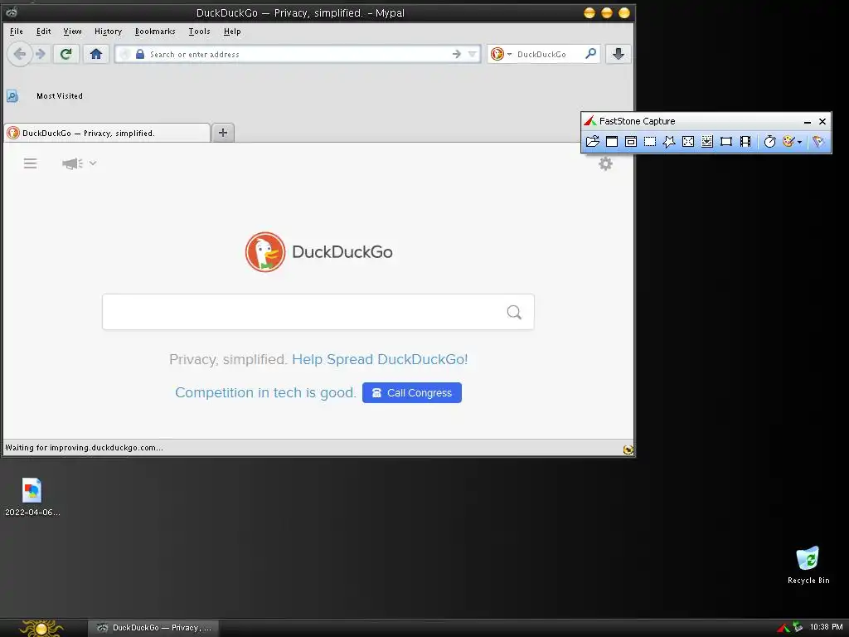The height and width of the screenshot is (637, 849).
Task: Open a new tab with plus button
Action: pos(223,133)
